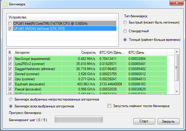Select the Быстрый benchmark type radio button

point(125,22)
